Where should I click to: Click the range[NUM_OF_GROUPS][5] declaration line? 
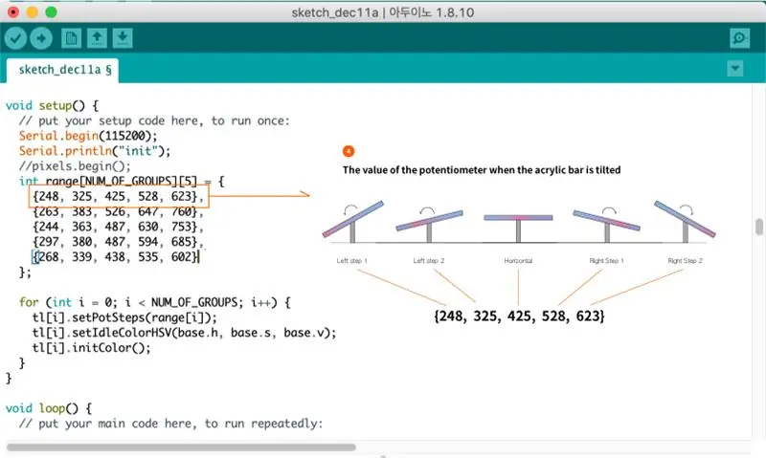[x=122, y=182]
